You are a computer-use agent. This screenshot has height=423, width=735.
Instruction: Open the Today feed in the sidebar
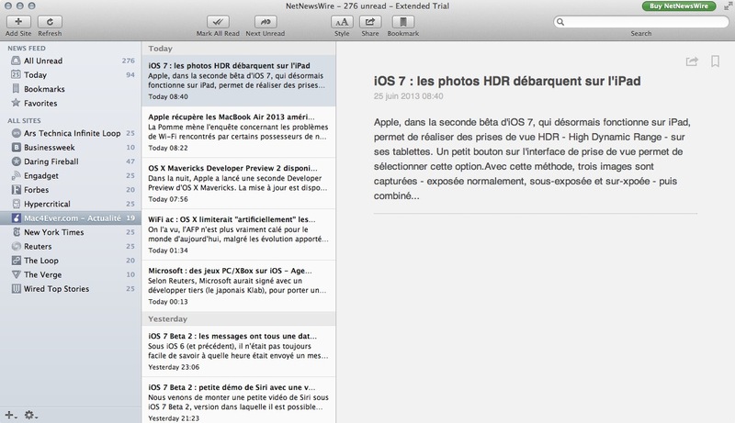click(71, 75)
